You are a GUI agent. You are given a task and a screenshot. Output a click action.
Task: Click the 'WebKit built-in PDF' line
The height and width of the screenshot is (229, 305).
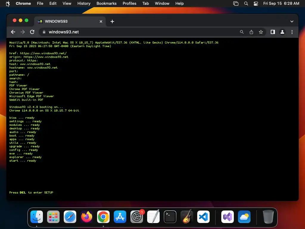(26, 100)
